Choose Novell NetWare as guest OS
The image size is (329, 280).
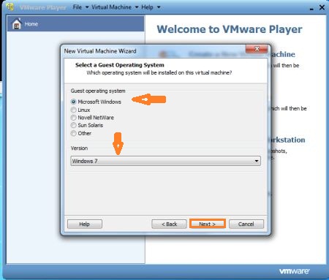pyautogui.click(x=73, y=118)
